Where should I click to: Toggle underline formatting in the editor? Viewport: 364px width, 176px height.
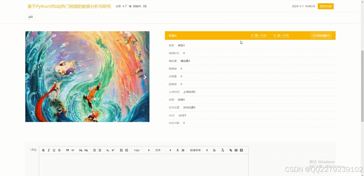pyautogui.click(x=54, y=150)
